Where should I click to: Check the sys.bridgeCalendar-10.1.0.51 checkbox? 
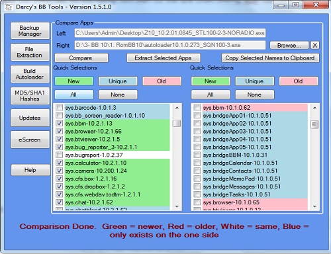point(197,163)
